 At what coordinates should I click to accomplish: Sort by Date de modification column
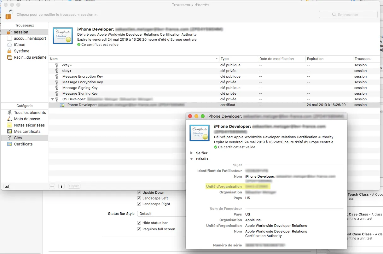click(x=281, y=59)
